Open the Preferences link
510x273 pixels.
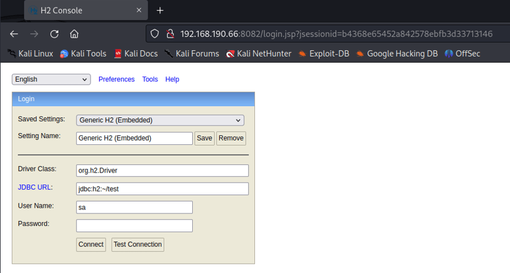point(116,79)
